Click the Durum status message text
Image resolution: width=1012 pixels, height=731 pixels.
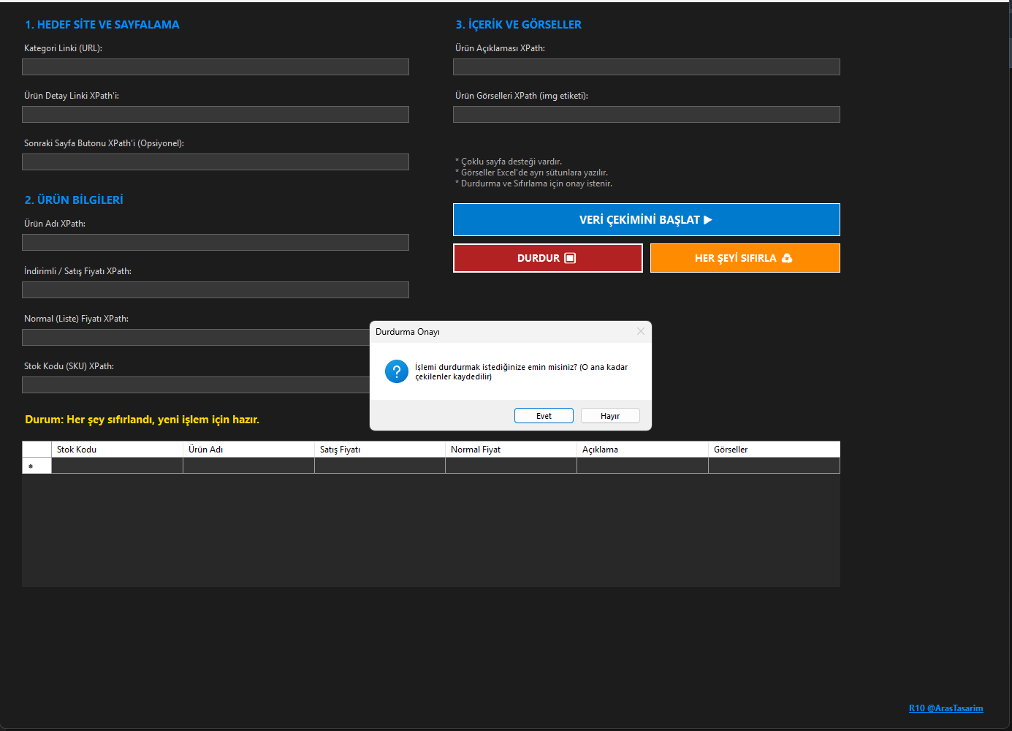click(142, 420)
